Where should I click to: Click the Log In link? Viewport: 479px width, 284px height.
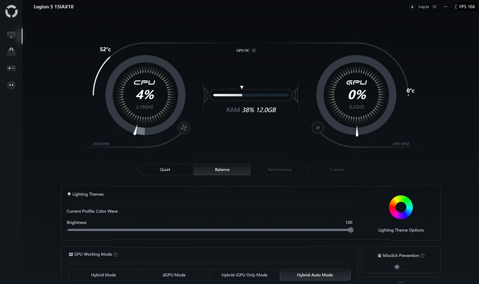424,7
